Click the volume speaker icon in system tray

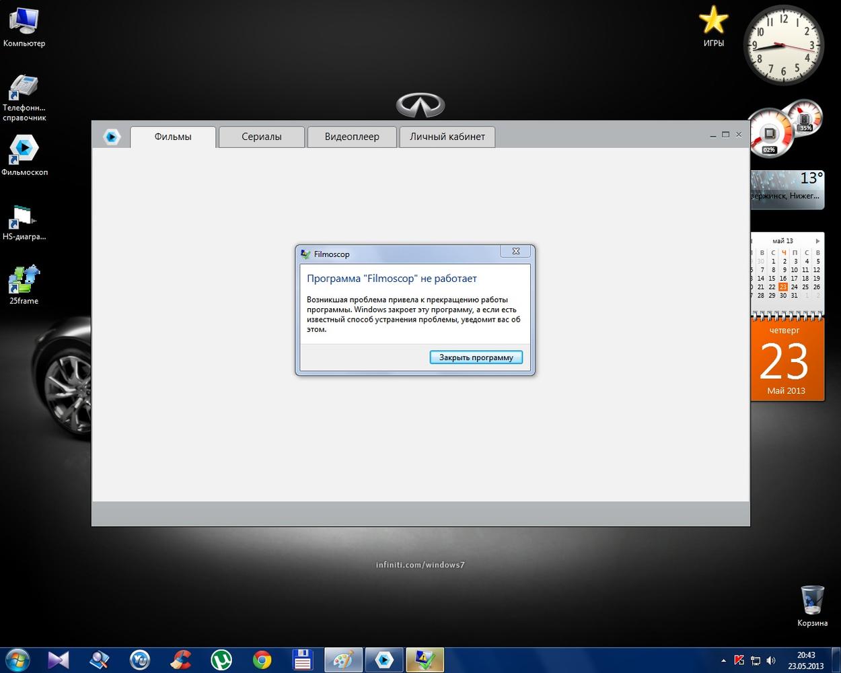tap(770, 661)
